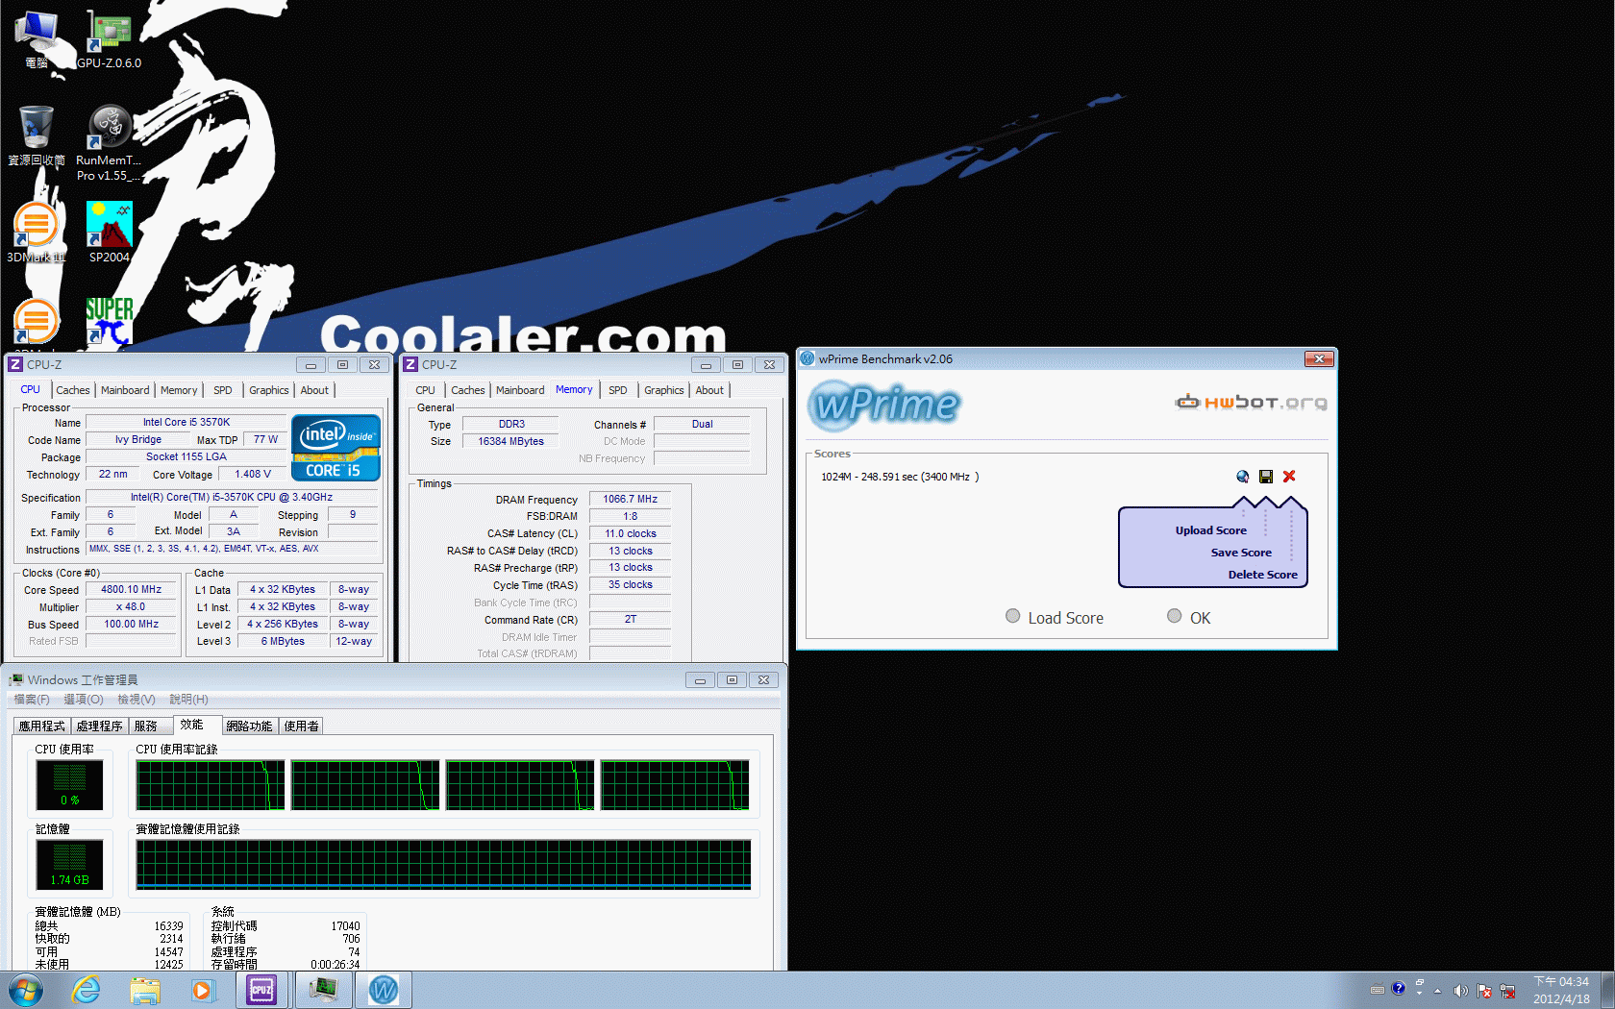Open Action Center flag tray icon
1615x1009 pixels.
coord(1484,991)
